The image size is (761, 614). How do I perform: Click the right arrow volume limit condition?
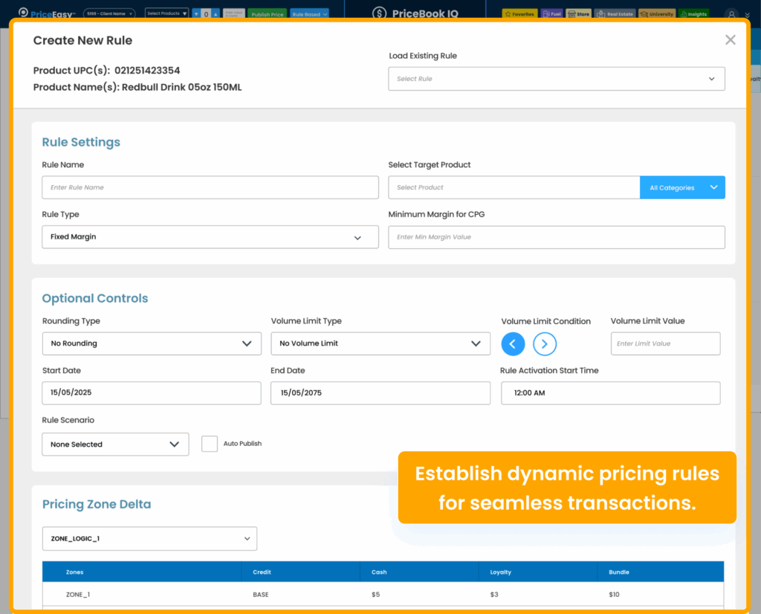click(545, 343)
